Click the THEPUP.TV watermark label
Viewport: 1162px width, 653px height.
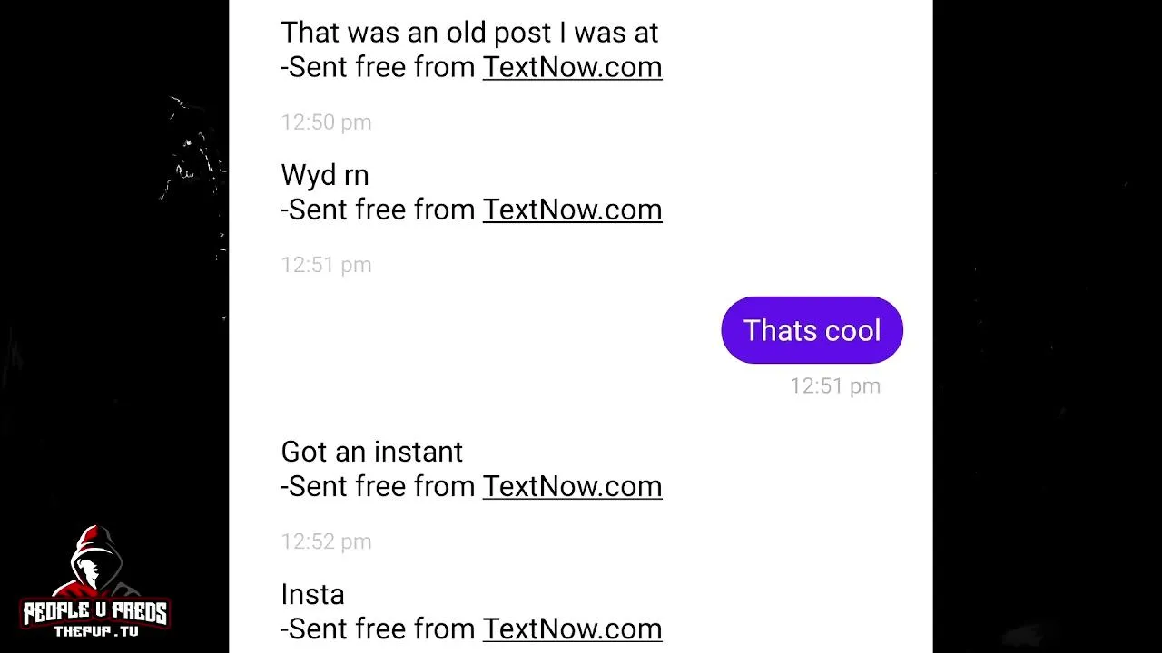tap(95, 631)
